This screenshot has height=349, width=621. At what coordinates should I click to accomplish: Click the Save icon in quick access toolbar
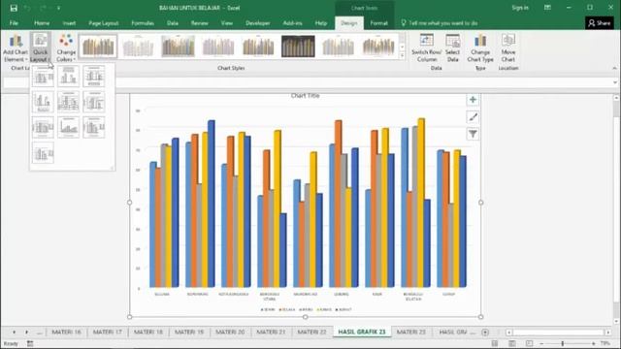[14, 8]
